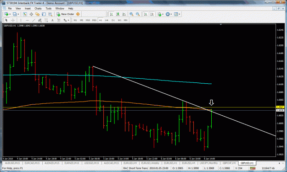Switch to the USDSGD,M15 chart tab

coord(91,163)
